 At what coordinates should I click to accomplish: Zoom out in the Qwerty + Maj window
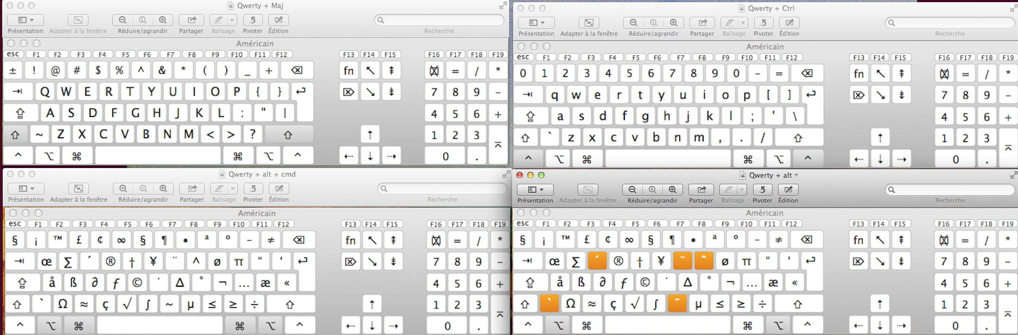tap(123, 20)
